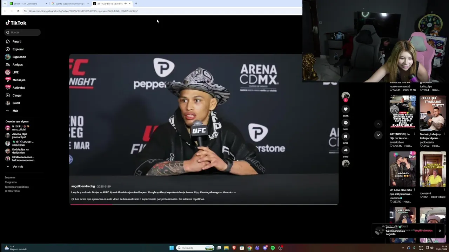Open the hiddeeeeeeeeeen account
This screenshot has height=252, width=449.
tap(20, 159)
